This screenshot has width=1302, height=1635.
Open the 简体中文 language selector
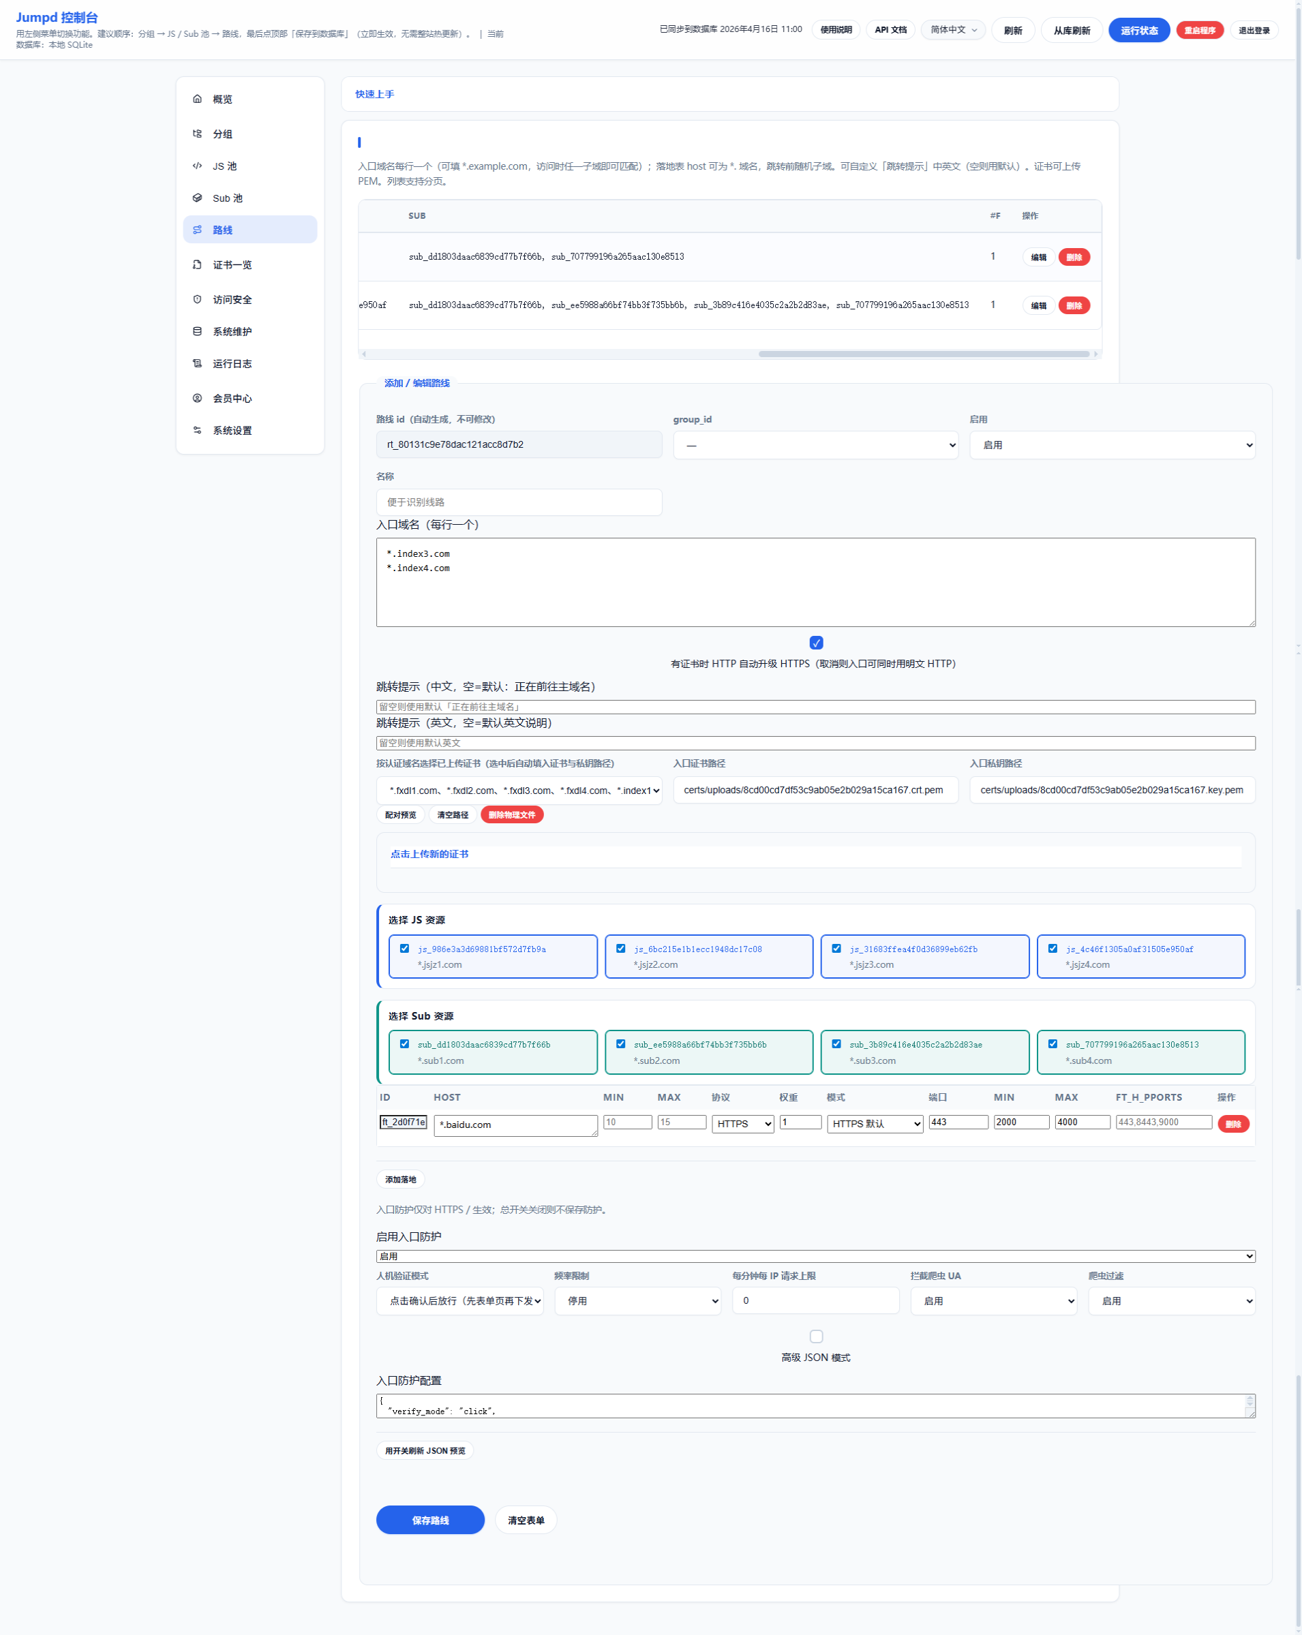pos(953,31)
